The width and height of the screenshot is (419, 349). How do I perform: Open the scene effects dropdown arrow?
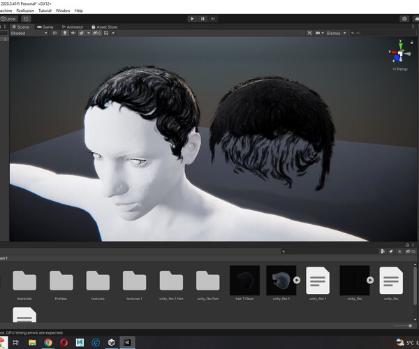89,33
